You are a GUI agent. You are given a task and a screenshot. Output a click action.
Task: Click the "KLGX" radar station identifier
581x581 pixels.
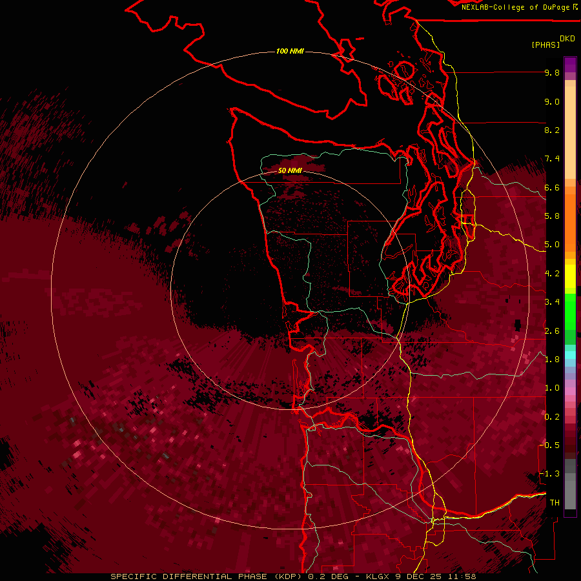pos(377,576)
